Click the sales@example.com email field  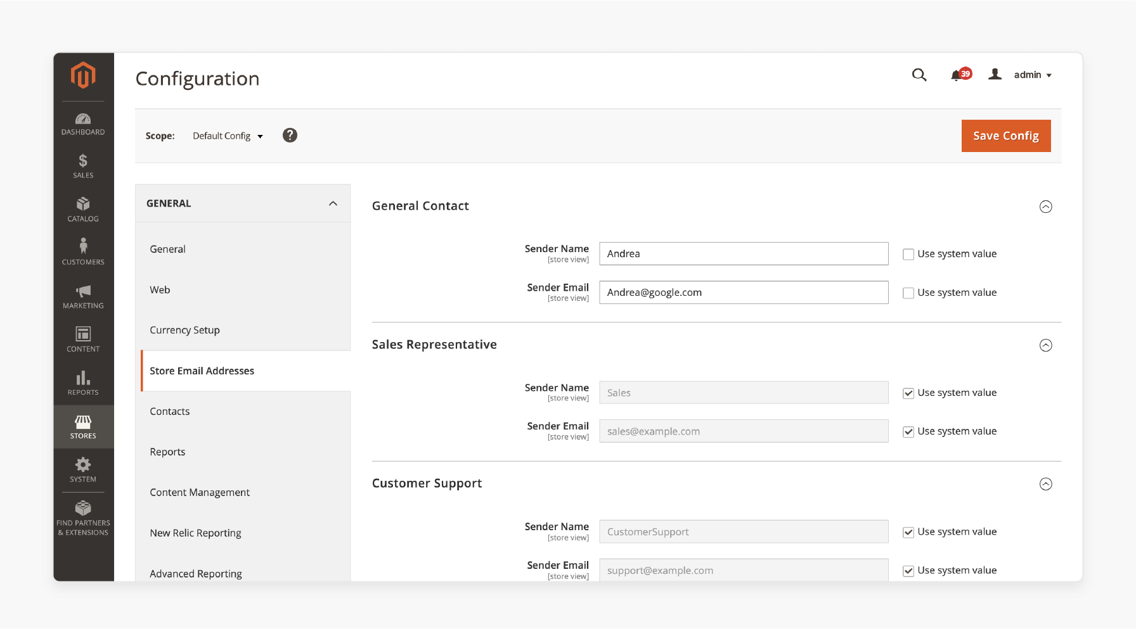coord(744,431)
